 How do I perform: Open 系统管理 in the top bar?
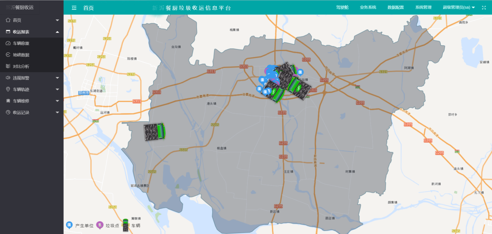pos(423,7)
